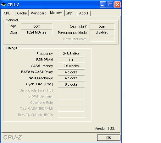
Task: Click the FSB:DRAM ratio value 1:1
Action: pyautogui.click(x=71, y=60)
